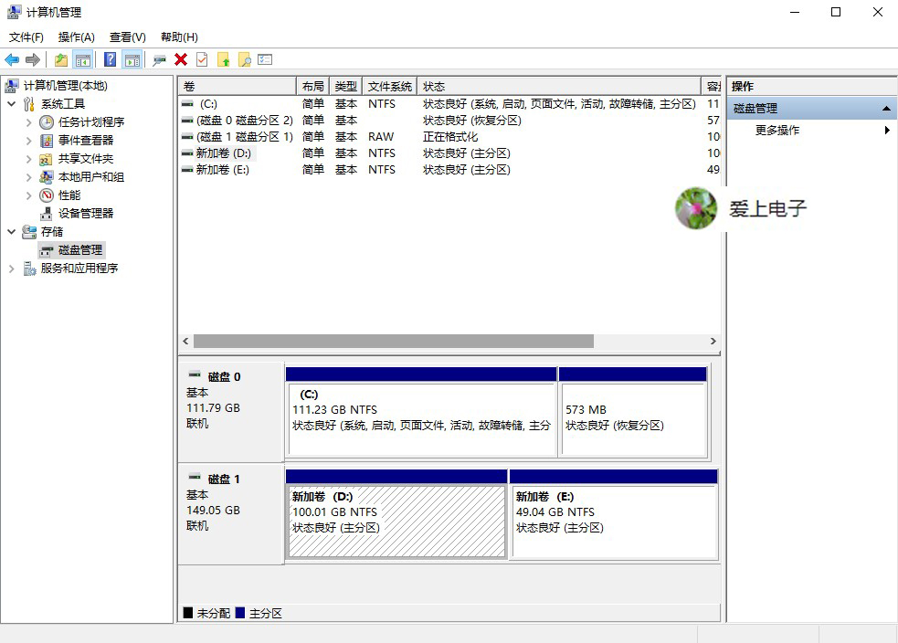
Task: Open the 查看(V) menu
Action: tap(127, 37)
